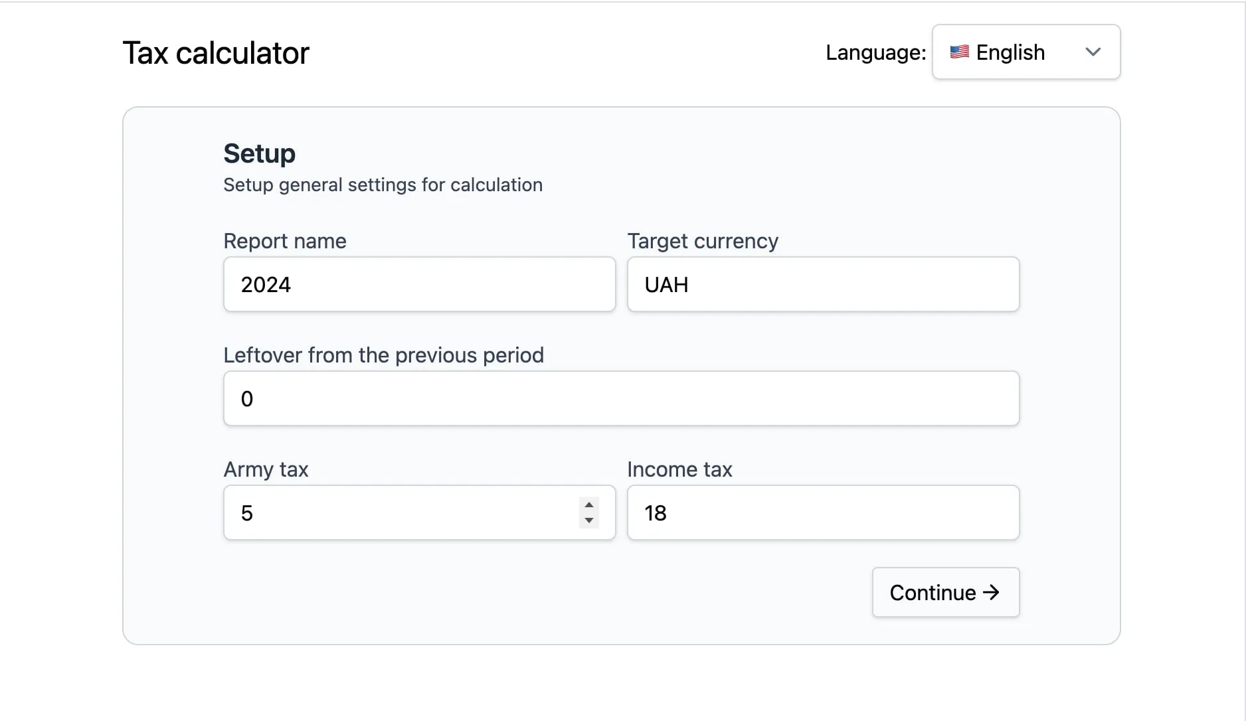Click the down arrow on Army tax stepper
The image size is (1246, 721).
(588, 521)
